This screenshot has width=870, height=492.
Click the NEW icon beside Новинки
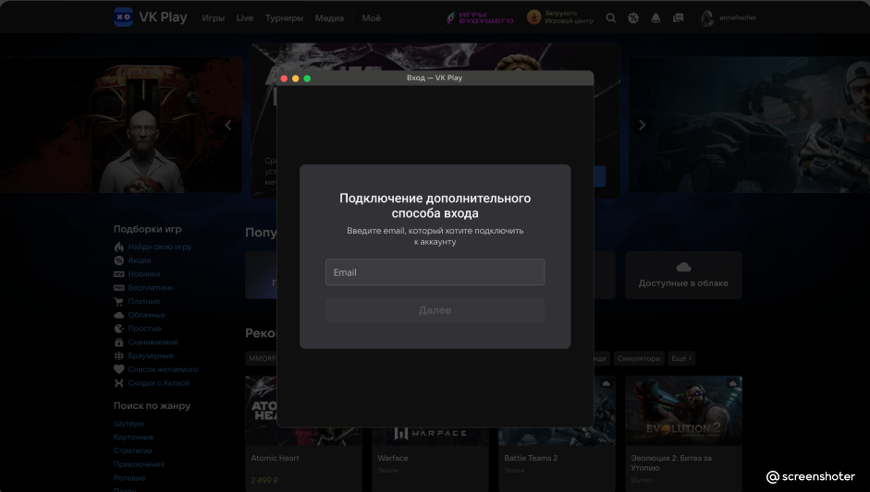[x=118, y=274]
